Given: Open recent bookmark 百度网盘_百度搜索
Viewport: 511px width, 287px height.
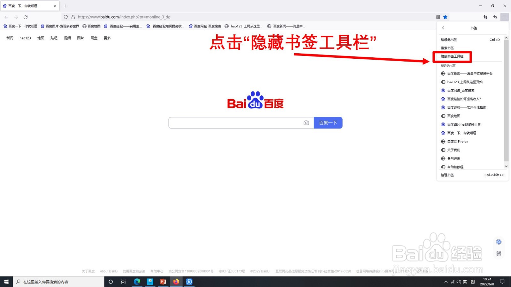Looking at the screenshot, I should pyautogui.click(x=461, y=91).
